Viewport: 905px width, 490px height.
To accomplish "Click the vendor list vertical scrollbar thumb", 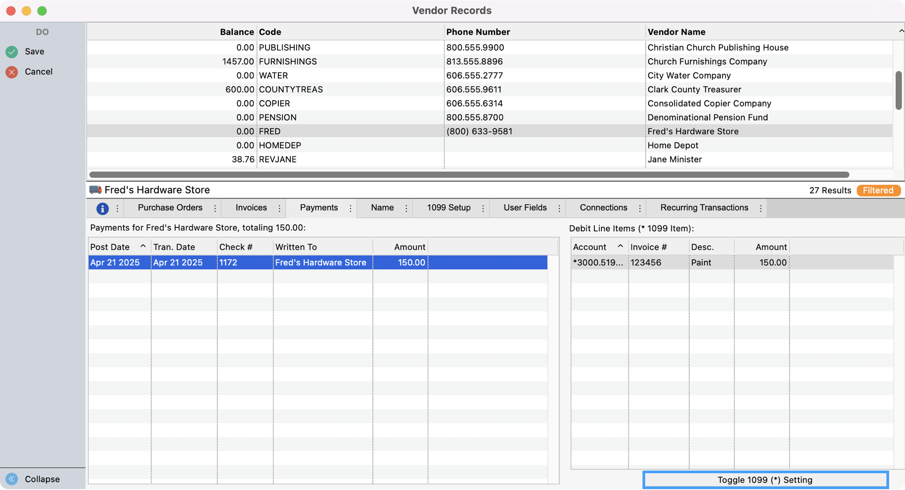I will point(898,90).
